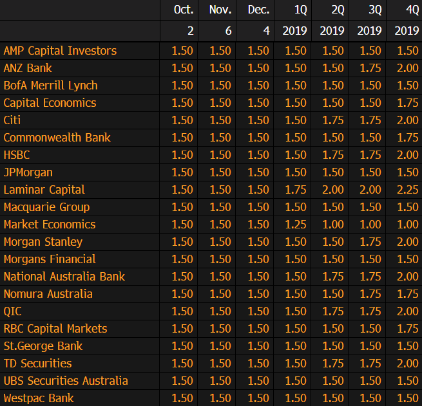Click the 1Q column header
422x406 pixels.
coord(300,10)
